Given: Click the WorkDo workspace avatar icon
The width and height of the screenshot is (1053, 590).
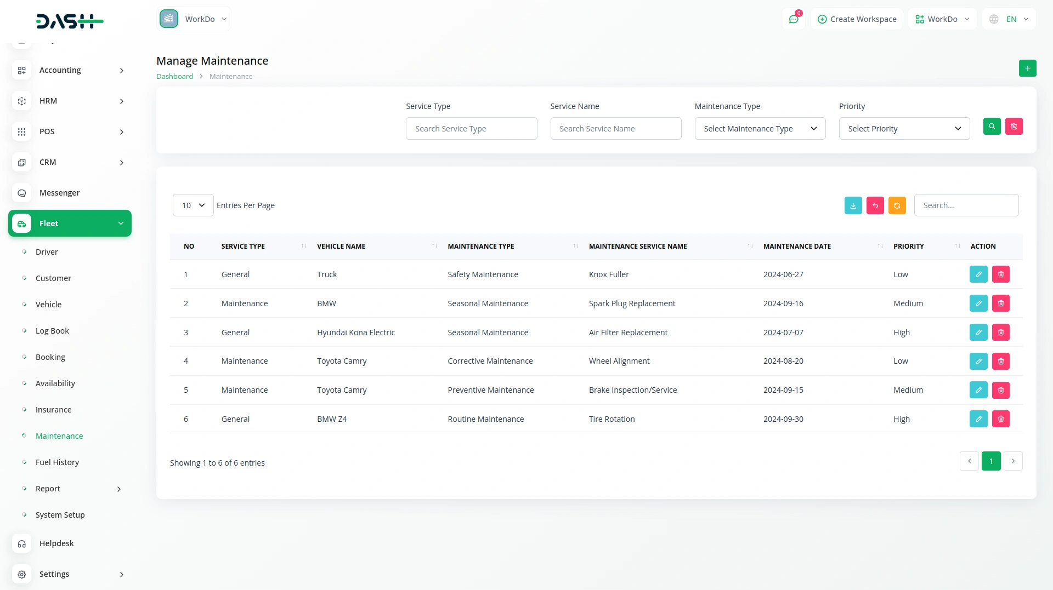Looking at the screenshot, I should (x=169, y=19).
